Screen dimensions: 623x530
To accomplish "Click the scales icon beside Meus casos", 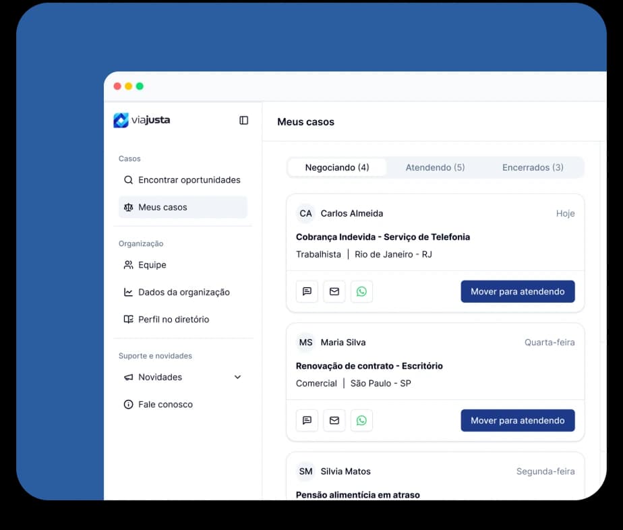I will (x=128, y=207).
